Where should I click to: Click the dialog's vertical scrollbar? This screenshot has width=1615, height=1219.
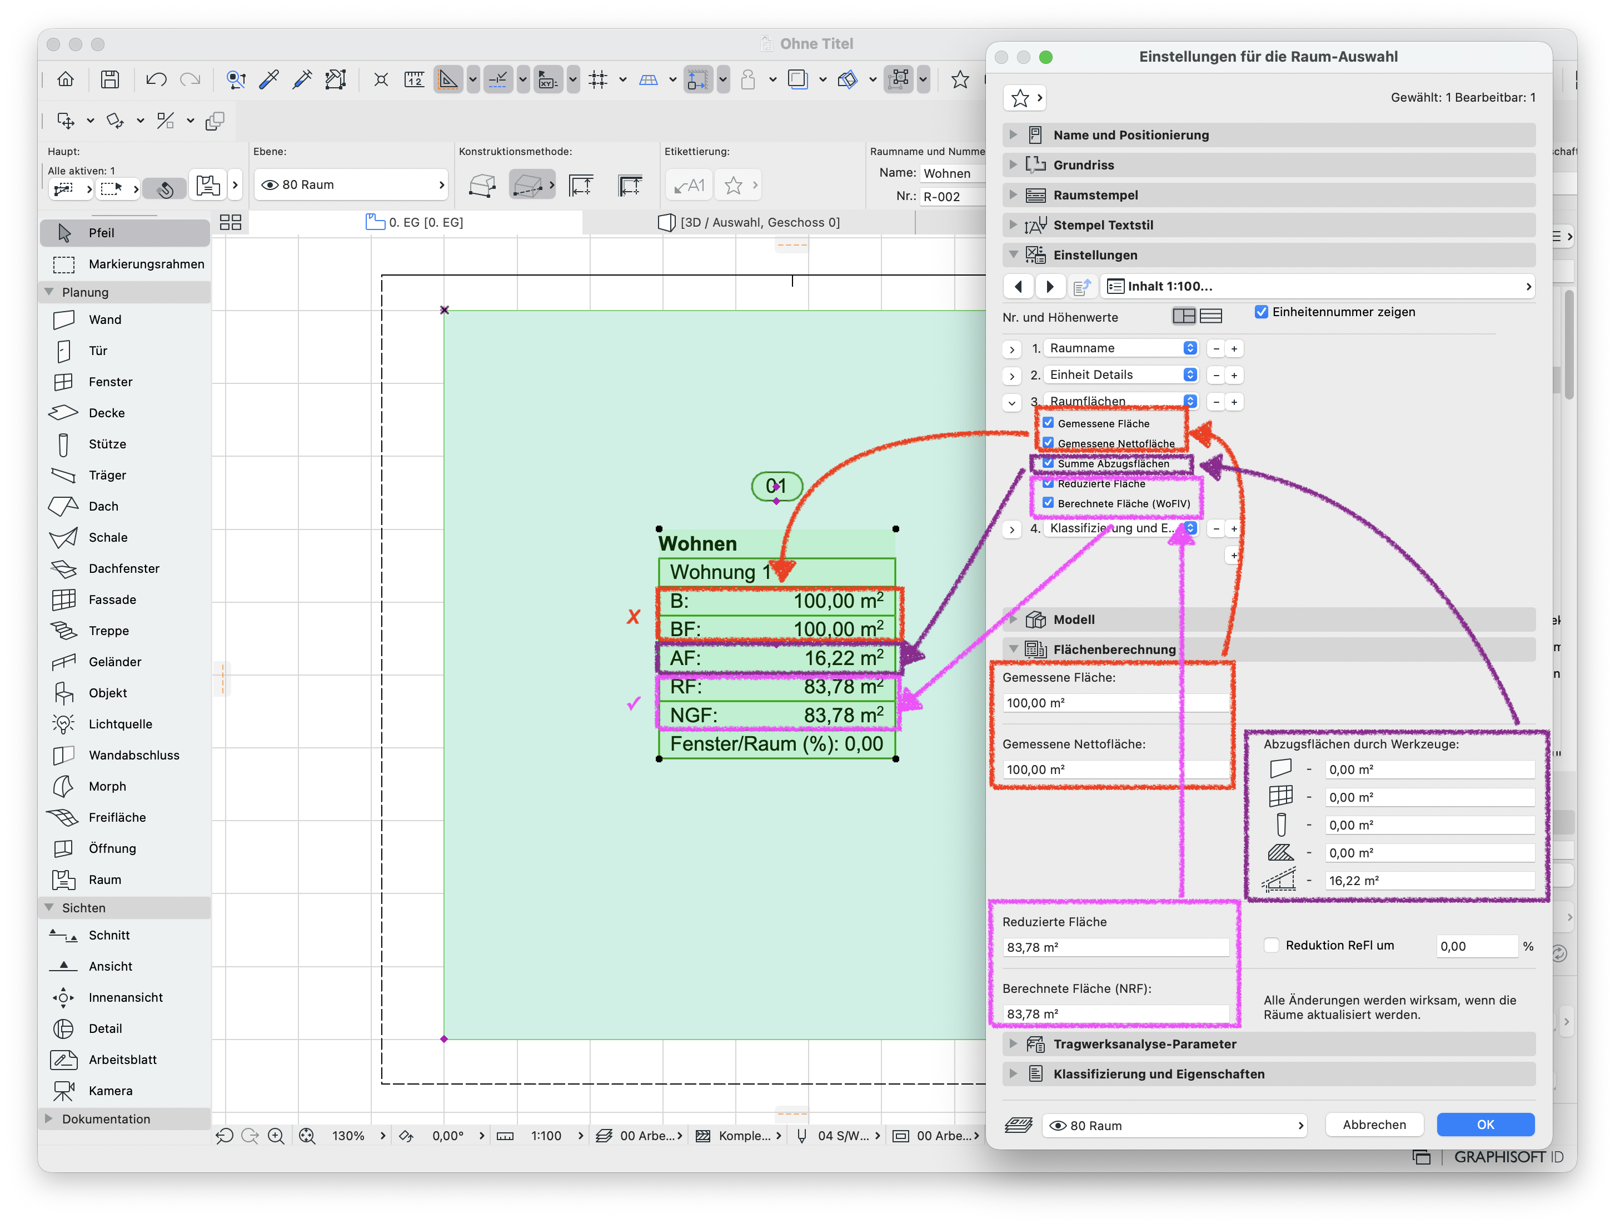pos(1569,344)
